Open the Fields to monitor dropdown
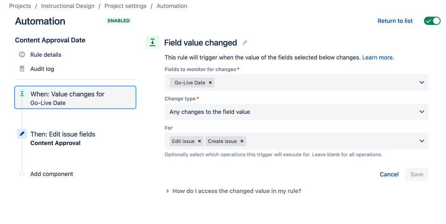Image resolution: width=446 pixels, height=224 pixels. click(x=421, y=83)
